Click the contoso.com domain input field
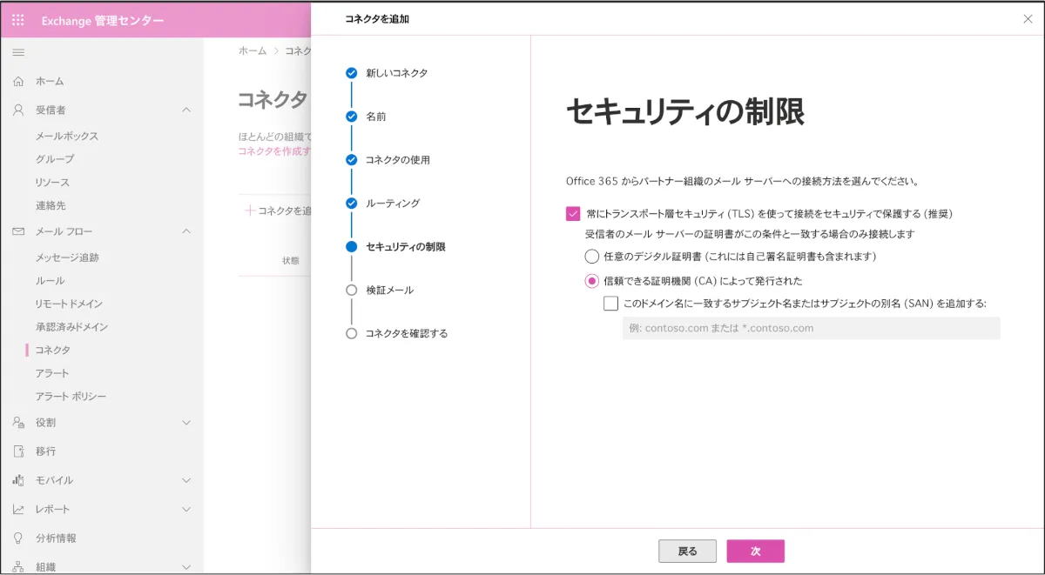Viewport: 1045px width, 575px height. pos(811,328)
